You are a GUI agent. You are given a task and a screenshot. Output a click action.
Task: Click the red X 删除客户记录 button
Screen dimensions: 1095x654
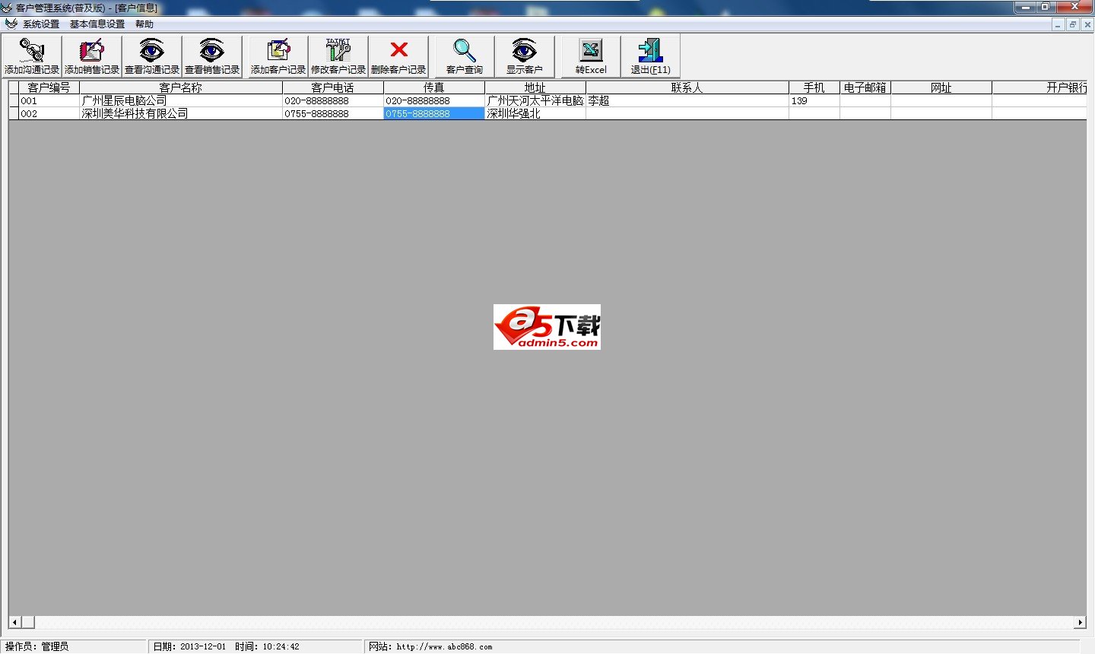(398, 56)
